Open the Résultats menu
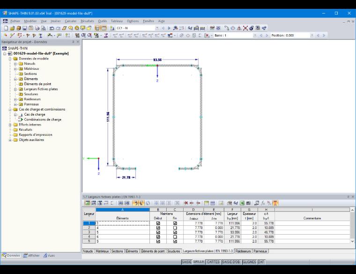 click(x=87, y=21)
